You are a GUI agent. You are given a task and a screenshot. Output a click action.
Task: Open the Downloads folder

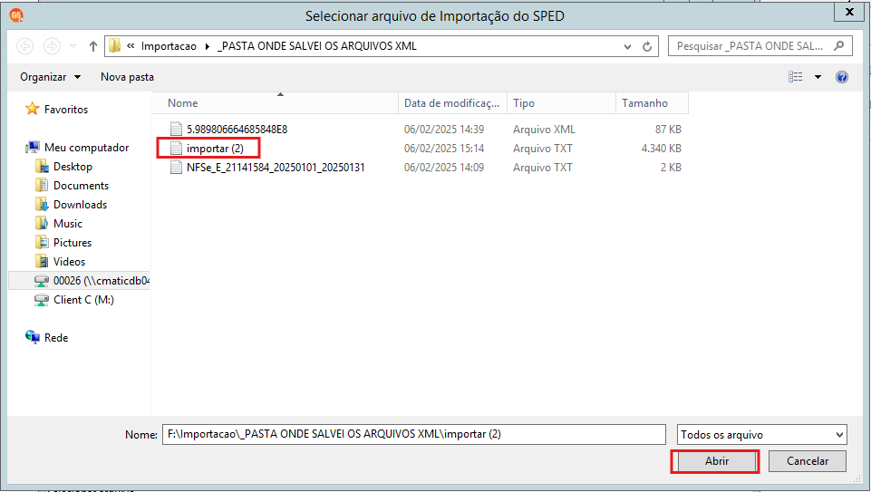click(80, 205)
